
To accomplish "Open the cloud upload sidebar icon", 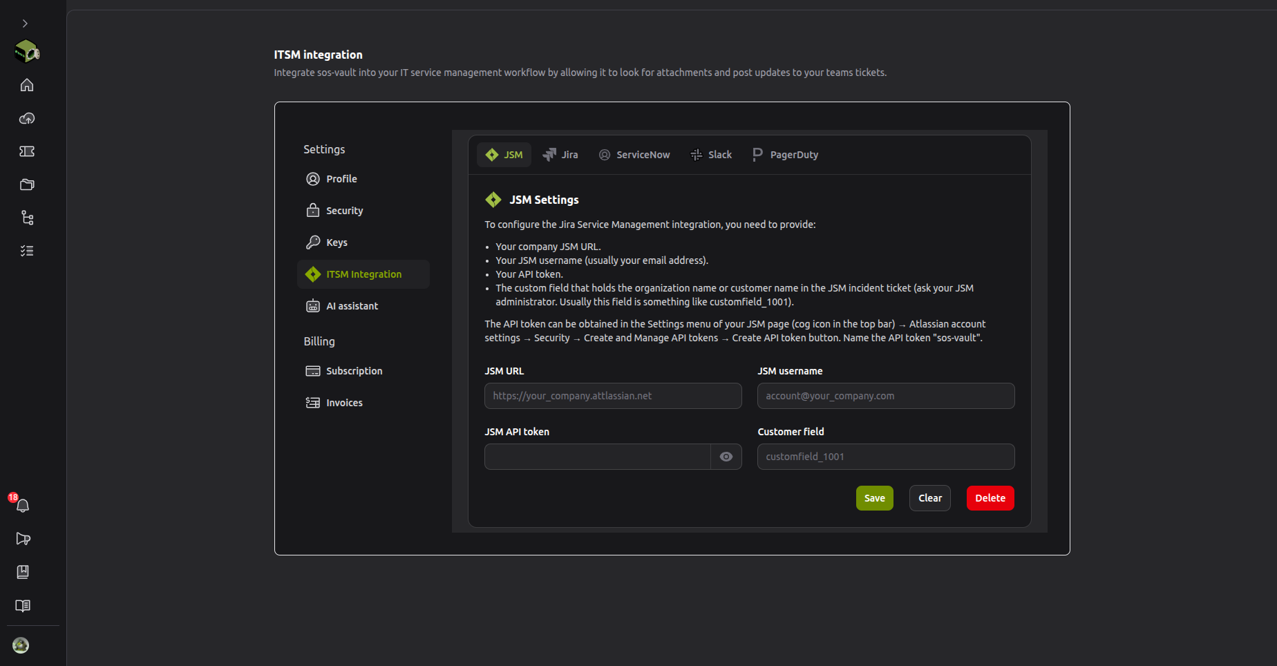I will pyautogui.click(x=27, y=118).
